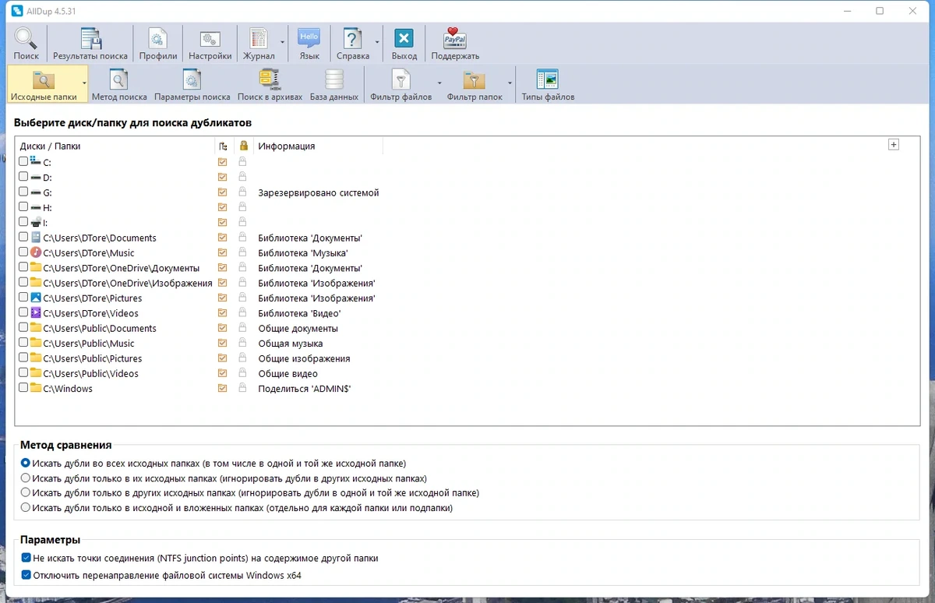Screen dimensions: 935x603
Task: Open Результаты поиска from the toolbar
Action: (x=90, y=44)
